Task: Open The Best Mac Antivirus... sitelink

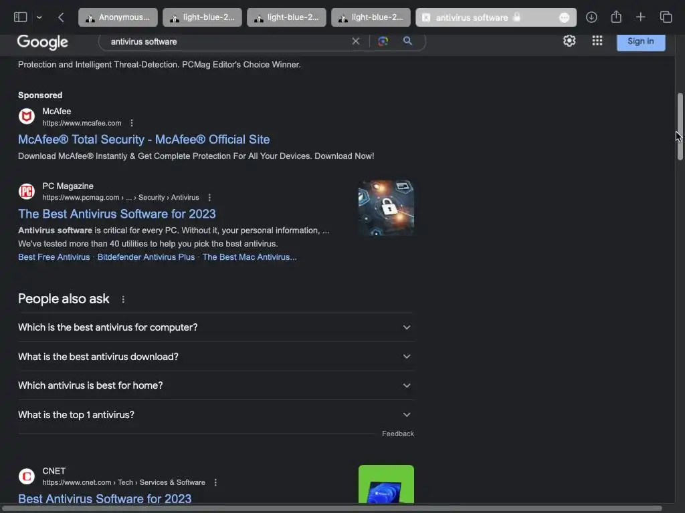Action: (250, 257)
